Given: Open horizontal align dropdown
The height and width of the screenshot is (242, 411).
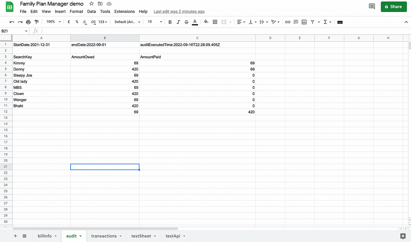Looking at the screenshot, I should (241, 22).
